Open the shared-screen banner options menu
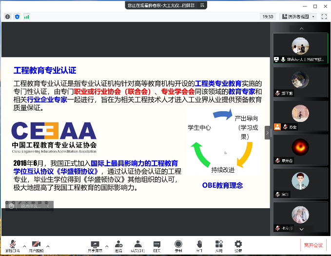331x256 pixels. (x=202, y=5)
